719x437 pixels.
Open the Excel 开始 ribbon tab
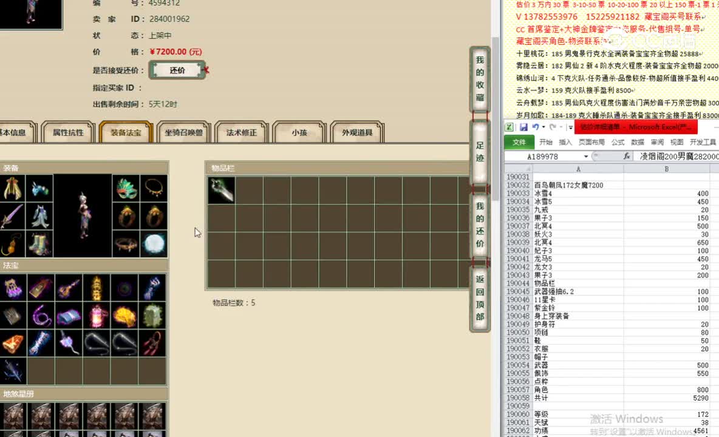point(546,142)
